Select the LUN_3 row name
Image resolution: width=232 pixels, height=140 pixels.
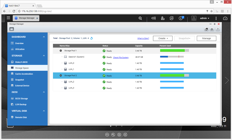tap(71, 88)
